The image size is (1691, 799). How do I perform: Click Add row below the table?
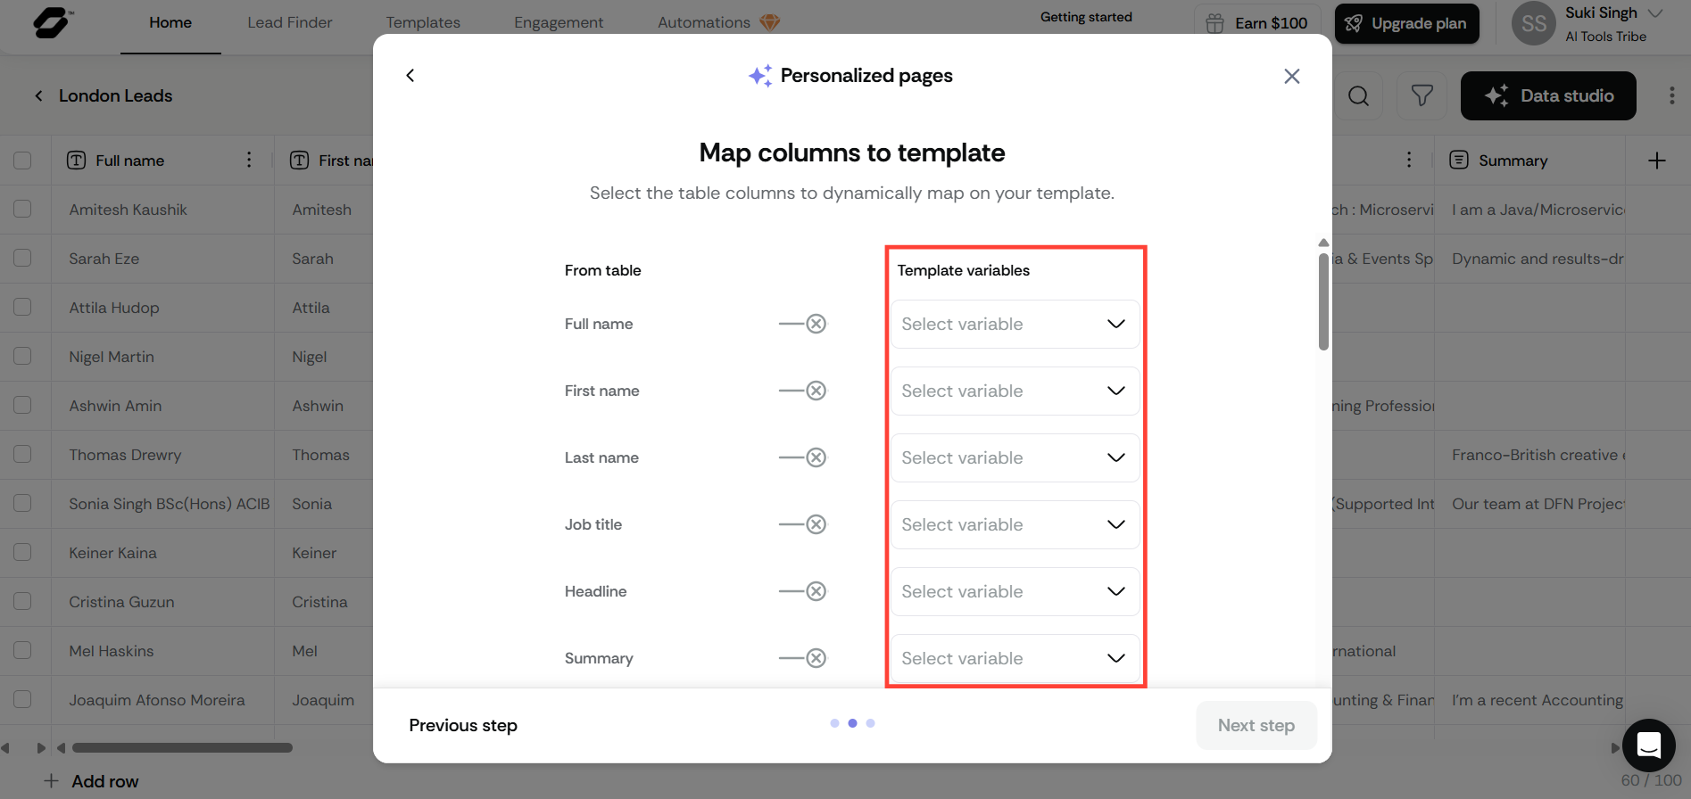tap(92, 781)
